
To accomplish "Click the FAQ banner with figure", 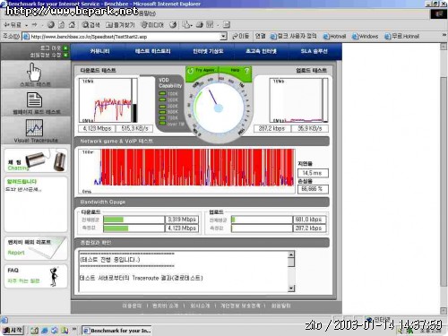I will click(36, 276).
